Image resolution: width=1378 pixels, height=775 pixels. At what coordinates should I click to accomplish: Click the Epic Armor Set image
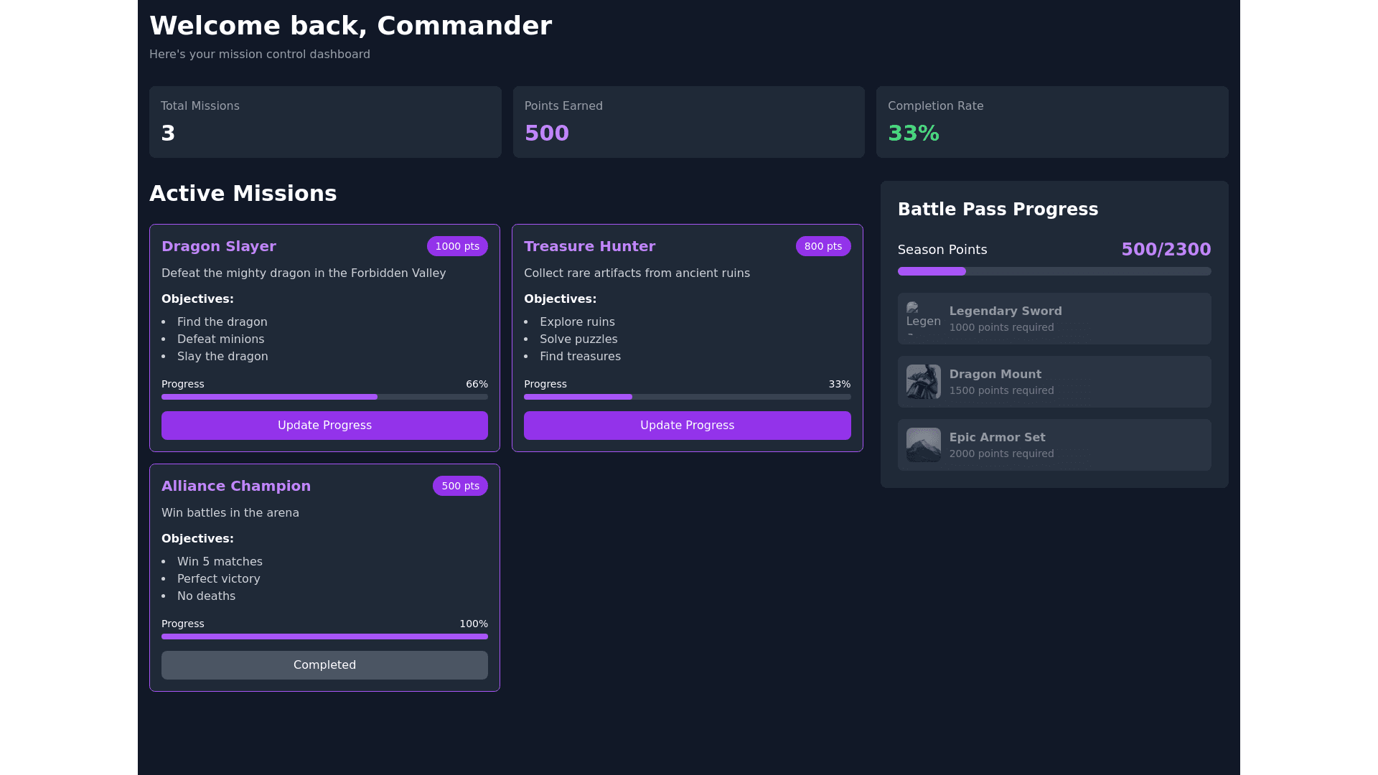(x=923, y=445)
